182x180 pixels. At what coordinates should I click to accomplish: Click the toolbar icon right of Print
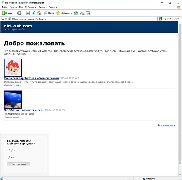tap(88, 13)
